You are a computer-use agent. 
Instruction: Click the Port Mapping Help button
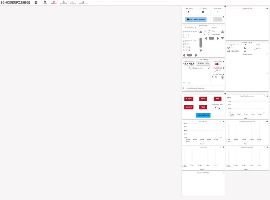click(x=196, y=19)
